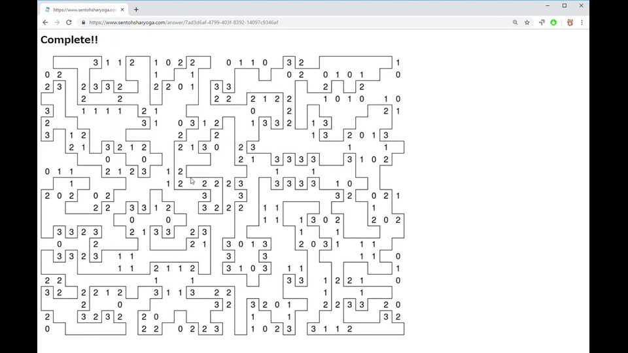Close the browser window

581,6
